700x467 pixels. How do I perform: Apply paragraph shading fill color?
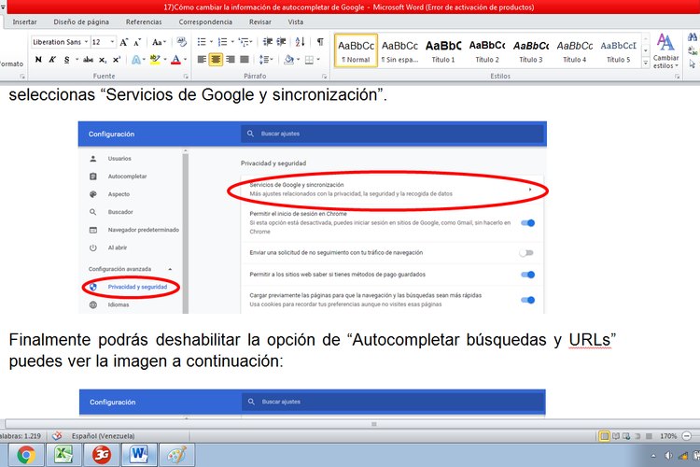click(288, 60)
